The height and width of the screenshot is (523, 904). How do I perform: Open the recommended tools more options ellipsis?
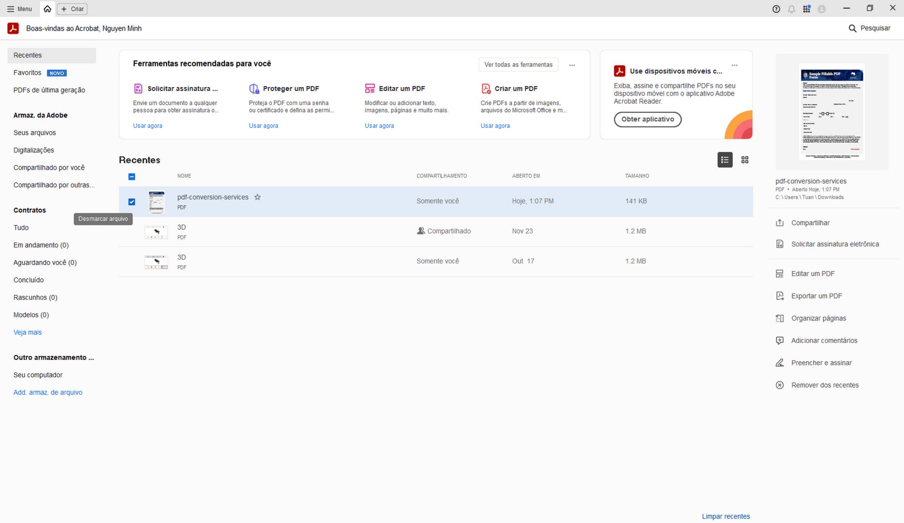coord(572,65)
